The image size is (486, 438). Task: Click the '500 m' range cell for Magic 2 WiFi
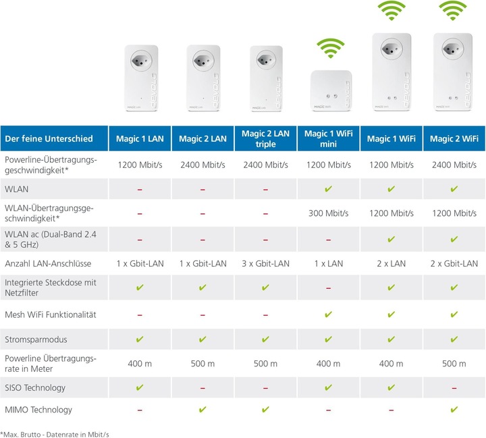pyautogui.click(x=454, y=363)
